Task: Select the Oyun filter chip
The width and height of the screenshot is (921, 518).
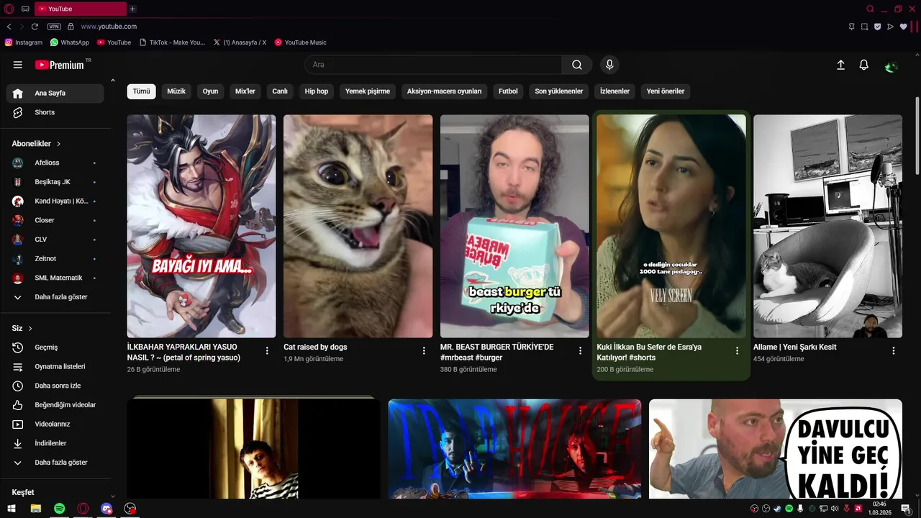Action: pyautogui.click(x=210, y=91)
